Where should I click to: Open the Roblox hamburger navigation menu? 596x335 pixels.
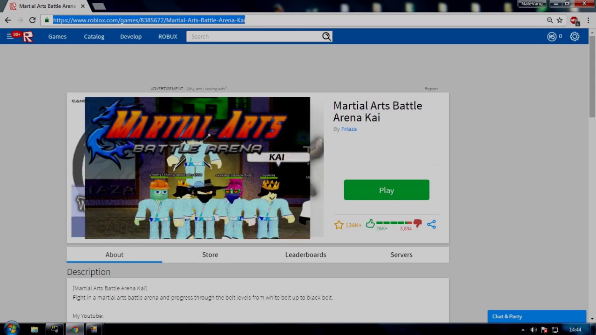tap(10, 36)
